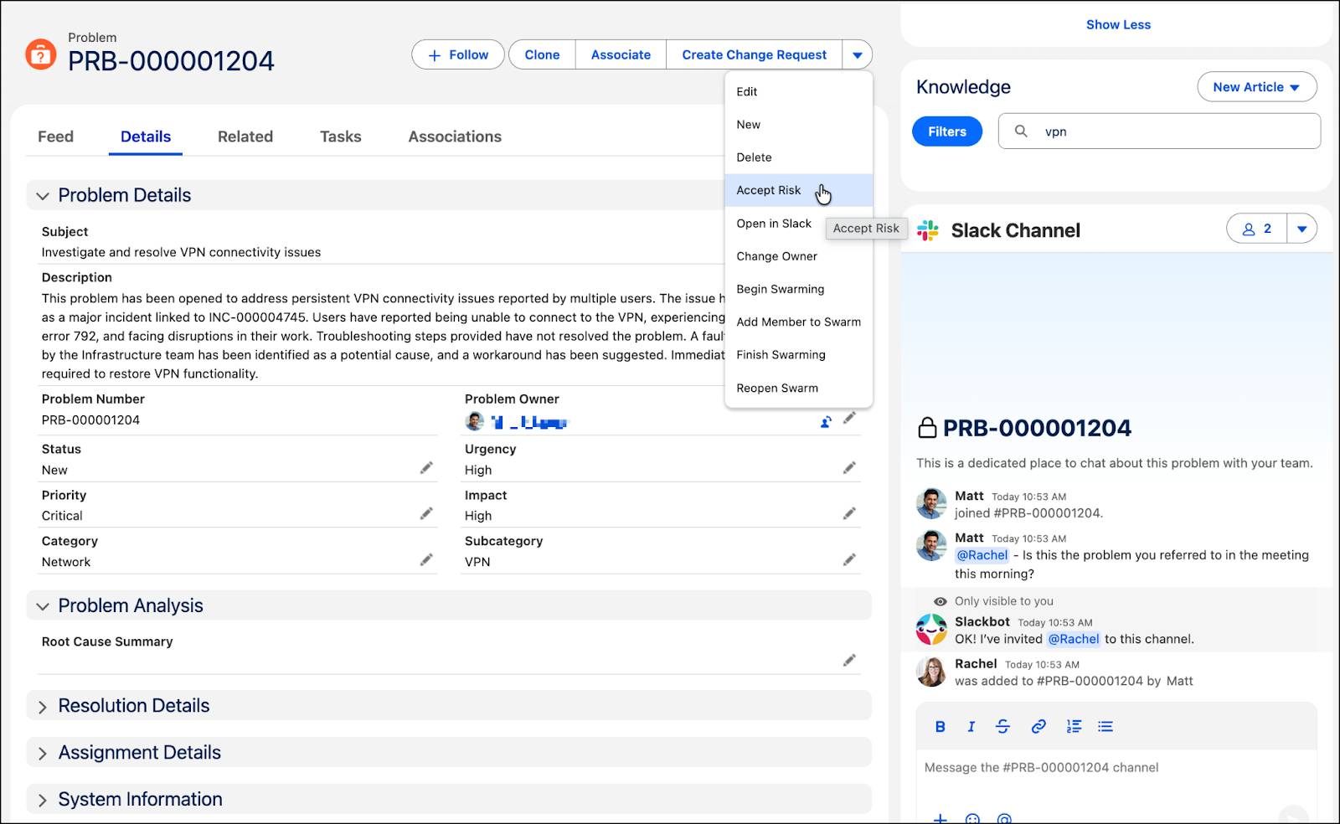Image resolution: width=1340 pixels, height=824 pixels.
Task: Expand the System Information section
Action: (x=43, y=801)
